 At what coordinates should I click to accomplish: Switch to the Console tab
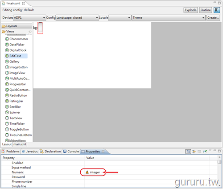point(71,152)
